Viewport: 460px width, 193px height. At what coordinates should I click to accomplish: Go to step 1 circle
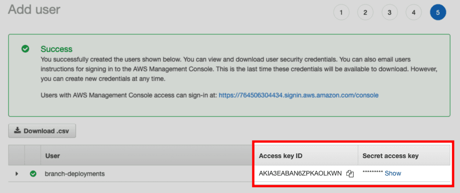pos(341,12)
